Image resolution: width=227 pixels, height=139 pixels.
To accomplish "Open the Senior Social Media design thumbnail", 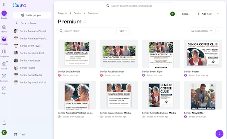I will pyautogui.click(x=77, y=54).
